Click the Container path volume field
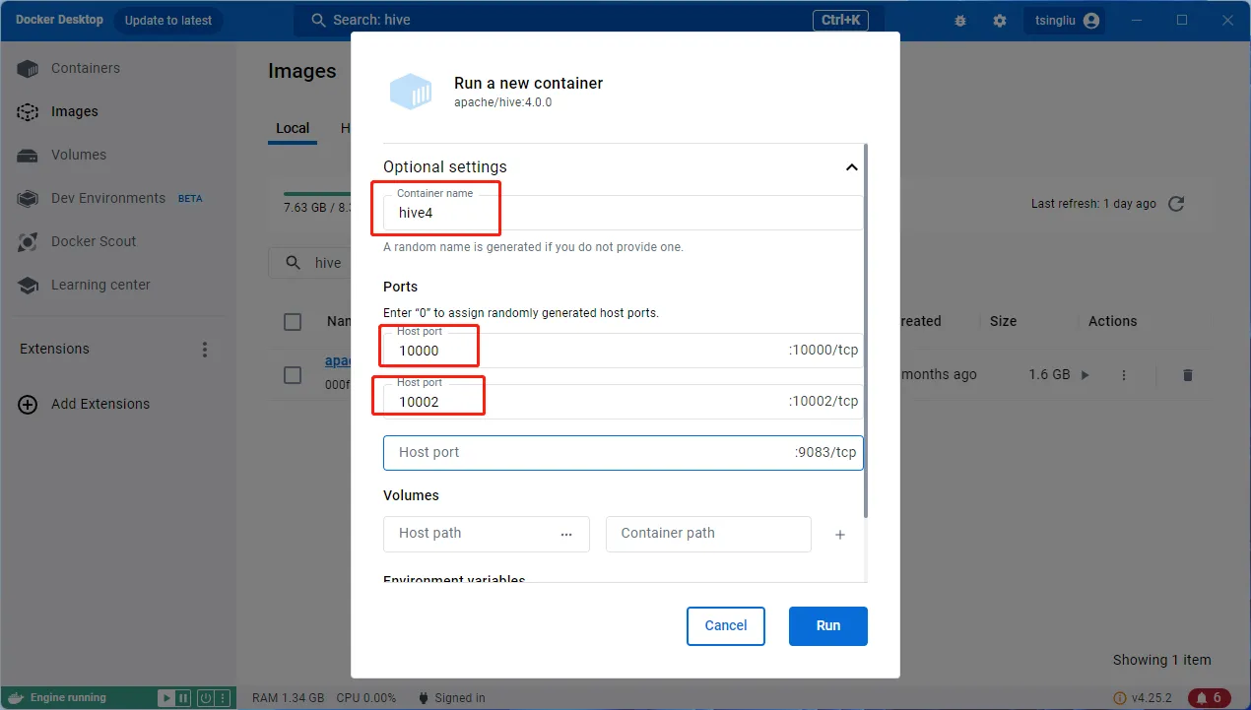 coord(708,534)
